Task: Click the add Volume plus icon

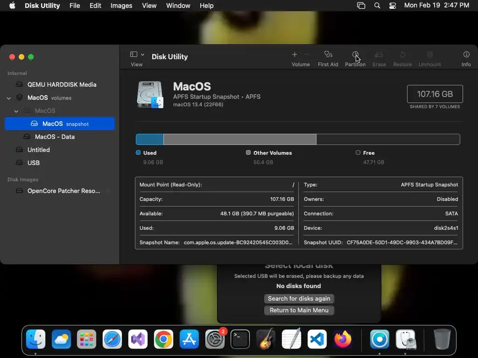Action: click(x=294, y=55)
